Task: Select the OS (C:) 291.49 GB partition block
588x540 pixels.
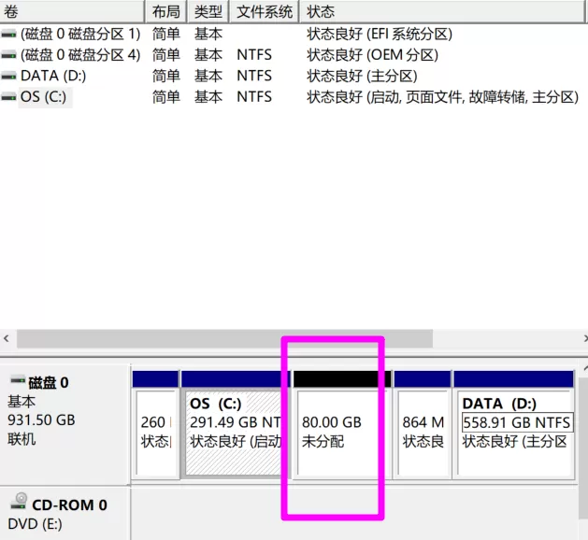Action: point(236,425)
